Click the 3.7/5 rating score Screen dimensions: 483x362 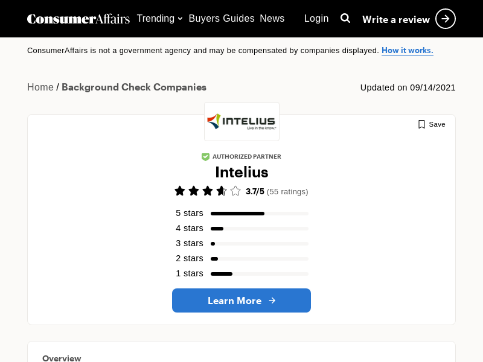point(255,191)
